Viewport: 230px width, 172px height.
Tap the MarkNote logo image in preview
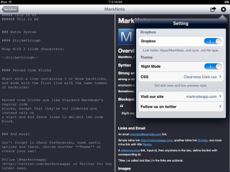[x=126, y=37]
